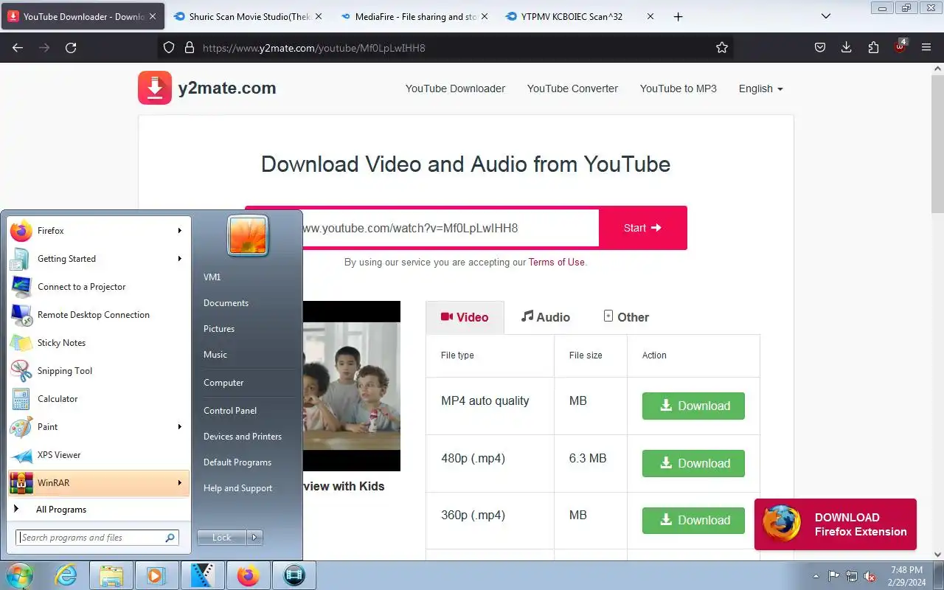The height and width of the screenshot is (590, 944).
Task: Click Lock button in Start menu
Action: pyautogui.click(x=222, y=538)
